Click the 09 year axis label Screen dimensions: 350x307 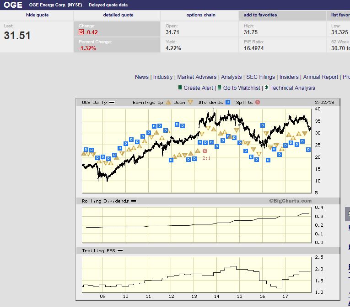tap(102, 297)
